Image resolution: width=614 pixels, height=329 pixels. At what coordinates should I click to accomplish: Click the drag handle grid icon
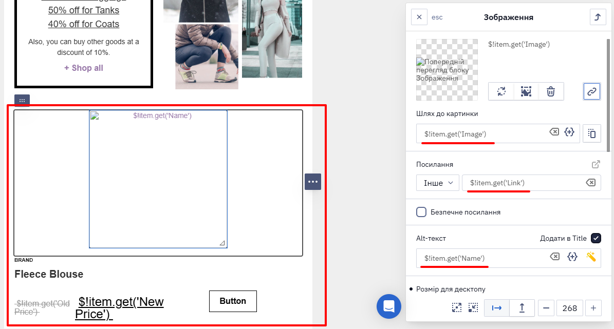[22, 101]
